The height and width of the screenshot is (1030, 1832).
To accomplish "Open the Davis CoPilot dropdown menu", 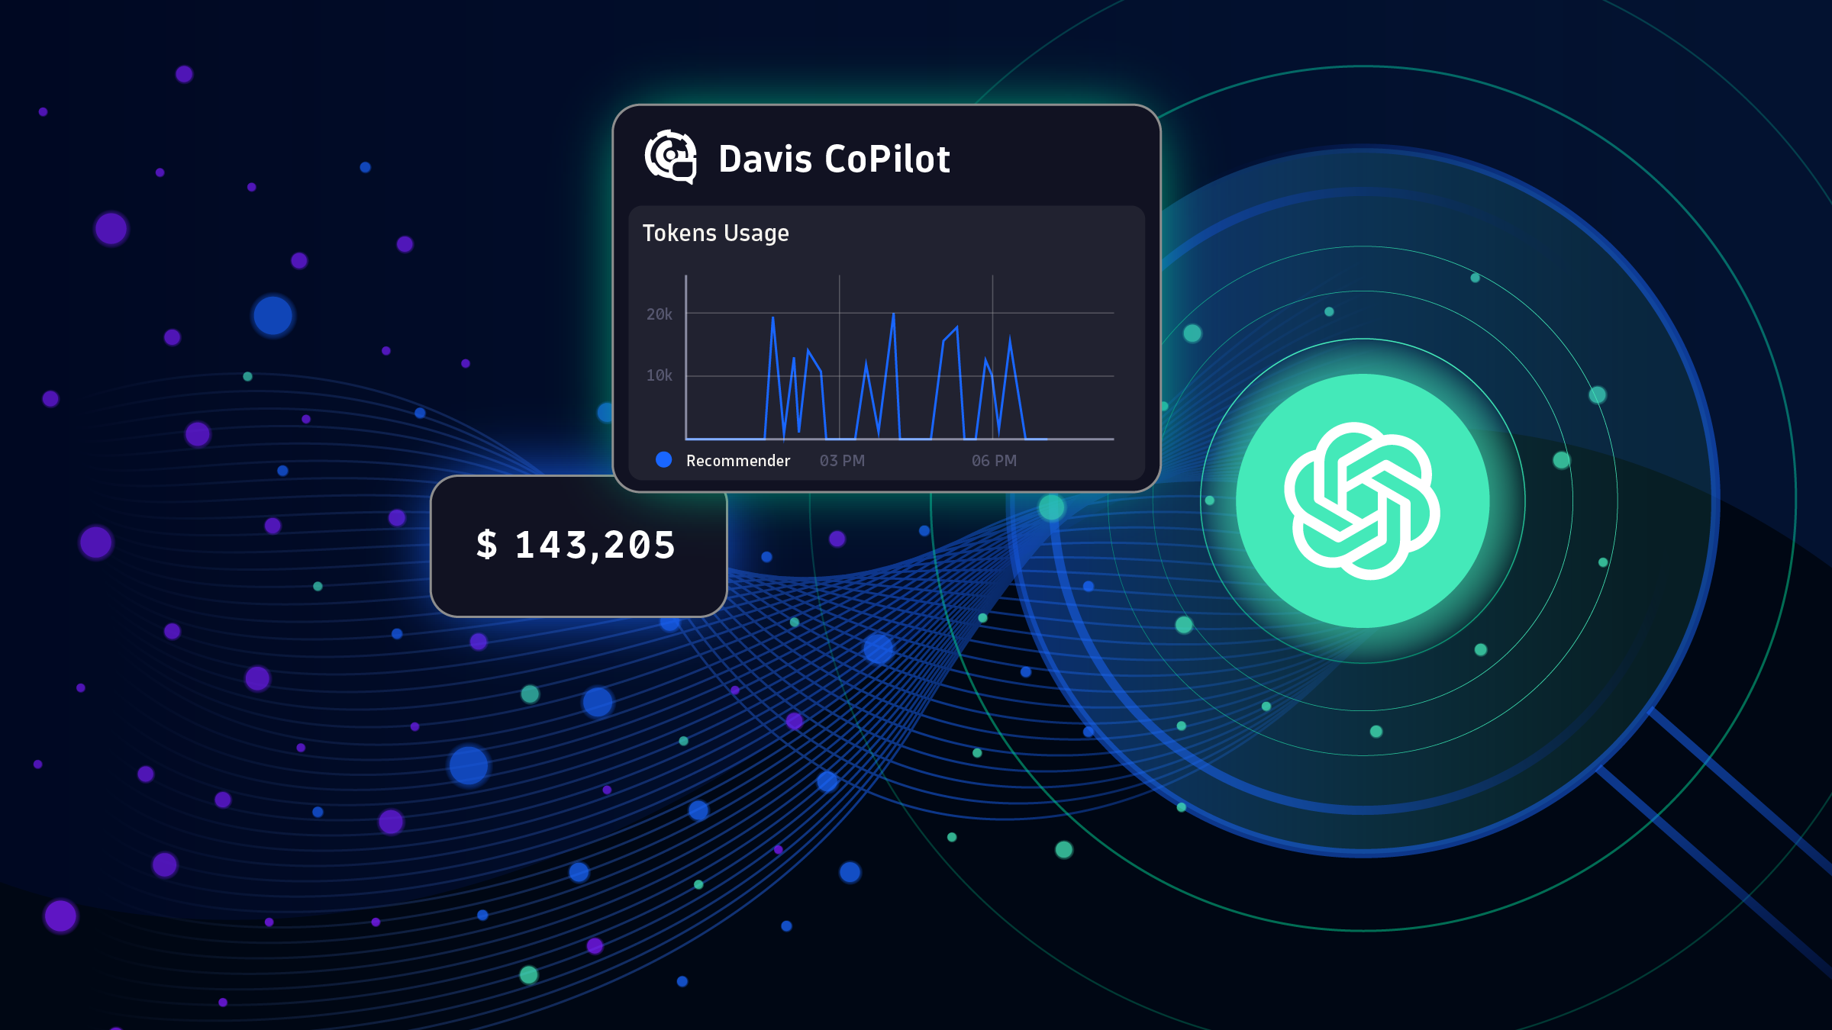I will tap(834, 159).
